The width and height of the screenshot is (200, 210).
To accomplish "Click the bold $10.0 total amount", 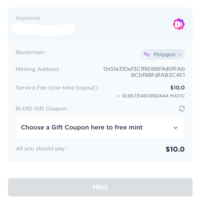I will [175, 149].
